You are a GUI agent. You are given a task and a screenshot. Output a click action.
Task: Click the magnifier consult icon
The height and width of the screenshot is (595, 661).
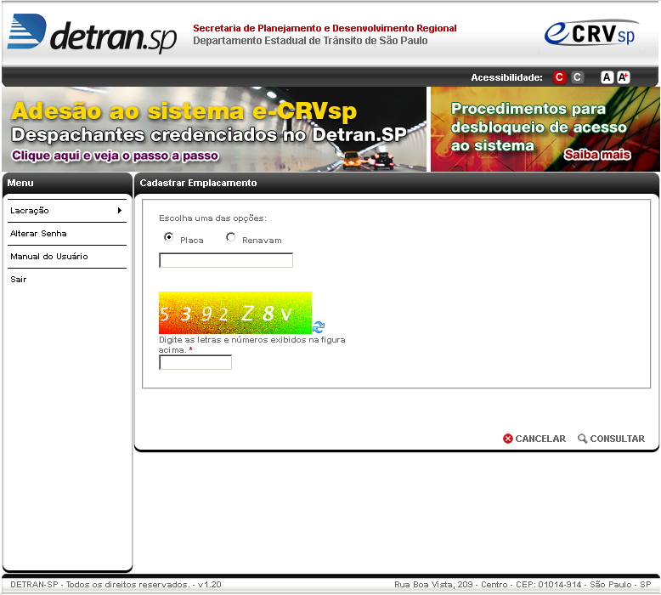point(582,439)
